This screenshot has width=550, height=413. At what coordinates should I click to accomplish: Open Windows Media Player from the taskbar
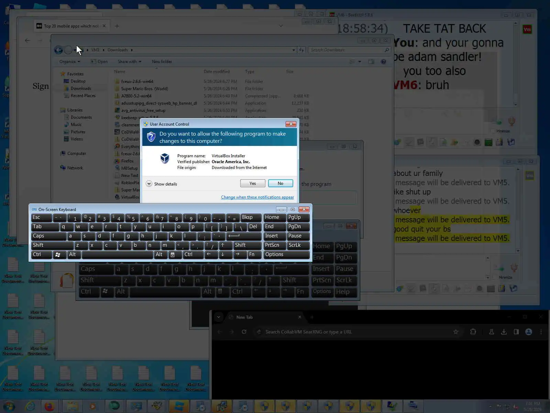tap(92, 406)
